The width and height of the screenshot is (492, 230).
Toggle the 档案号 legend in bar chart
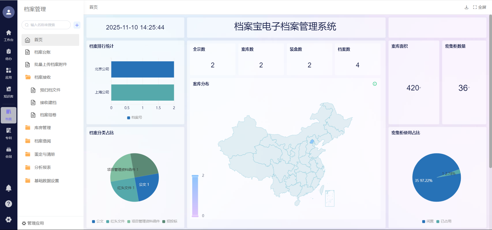click(135, 118)
